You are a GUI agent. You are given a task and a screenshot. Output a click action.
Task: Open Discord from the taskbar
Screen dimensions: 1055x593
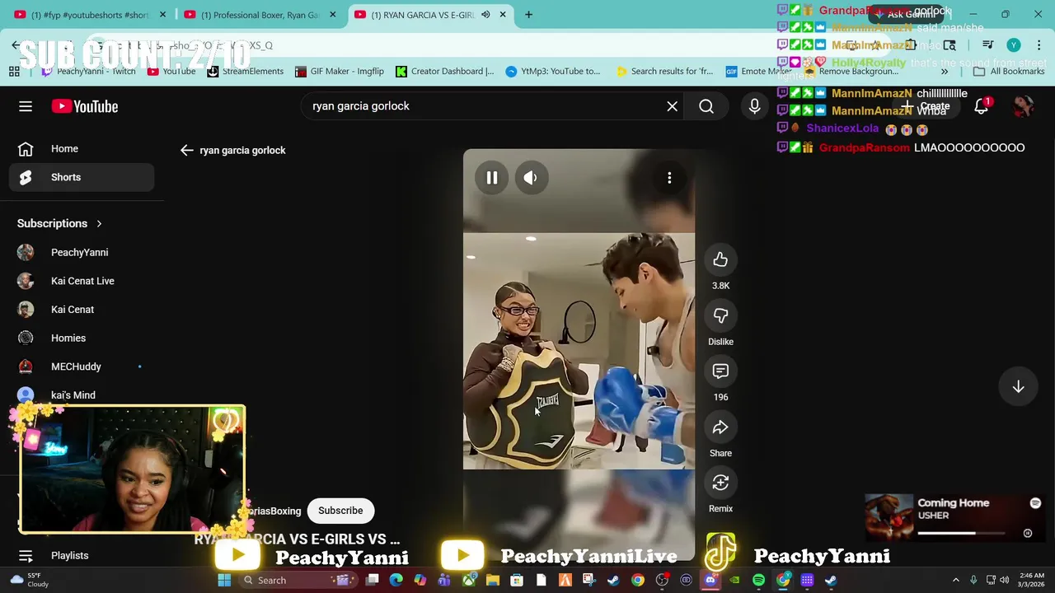710,581
